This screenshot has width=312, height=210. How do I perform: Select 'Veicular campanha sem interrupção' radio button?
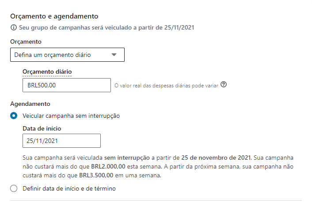point(14,116)
